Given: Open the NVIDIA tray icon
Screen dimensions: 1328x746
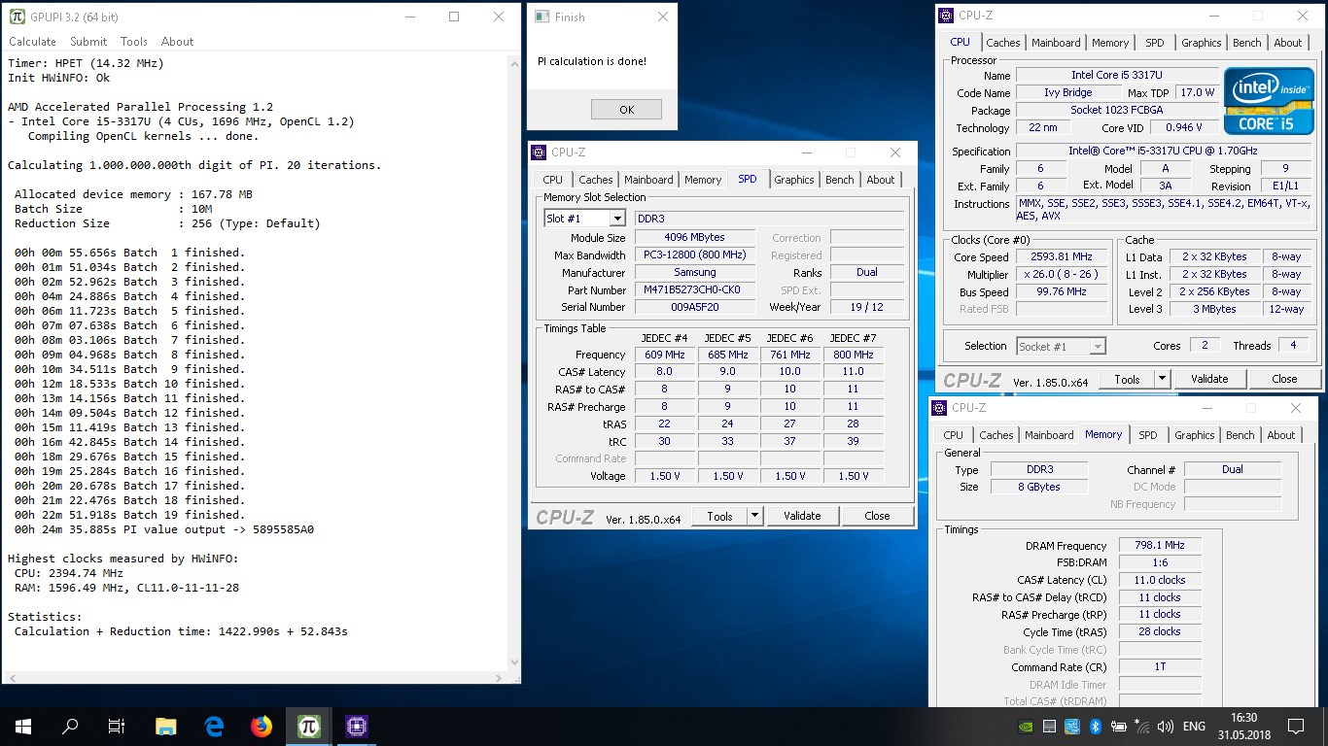Looking at the screenshot, I should [1026, 726].
